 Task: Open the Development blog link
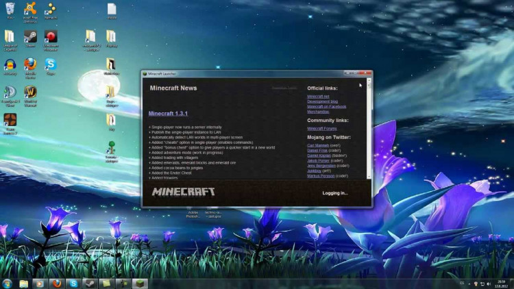(x=323, y=101)
